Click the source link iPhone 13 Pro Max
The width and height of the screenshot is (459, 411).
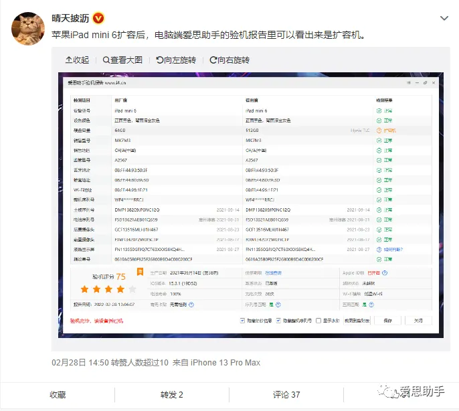tap(225, 363)
